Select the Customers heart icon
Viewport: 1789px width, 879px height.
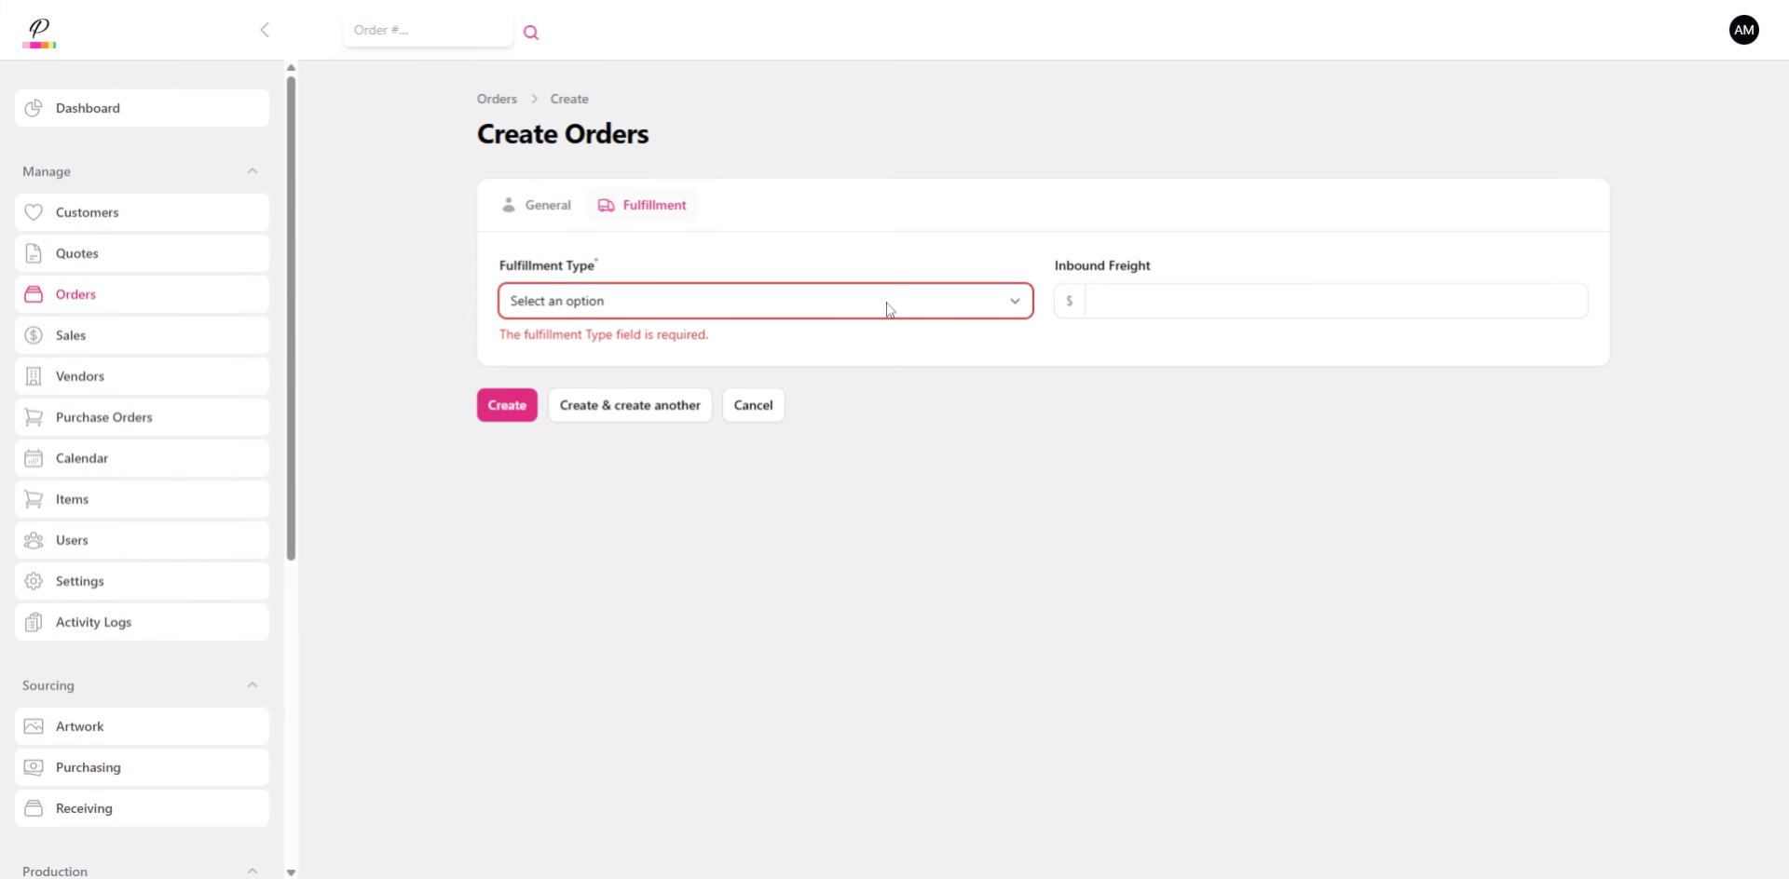coord(34,211)
